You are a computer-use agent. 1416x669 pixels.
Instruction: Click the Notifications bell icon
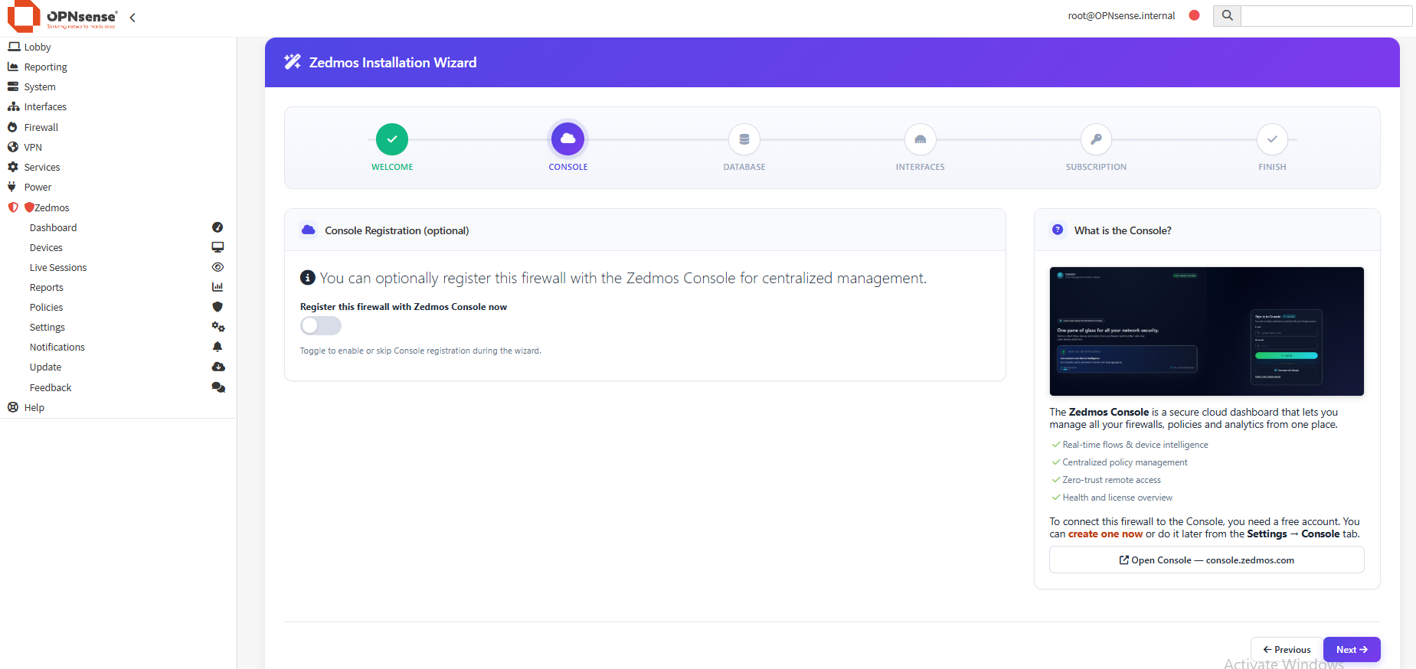pos(217,347)
